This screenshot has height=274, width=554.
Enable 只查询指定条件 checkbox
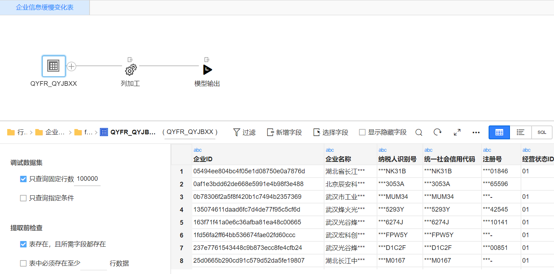click(23, 198)
